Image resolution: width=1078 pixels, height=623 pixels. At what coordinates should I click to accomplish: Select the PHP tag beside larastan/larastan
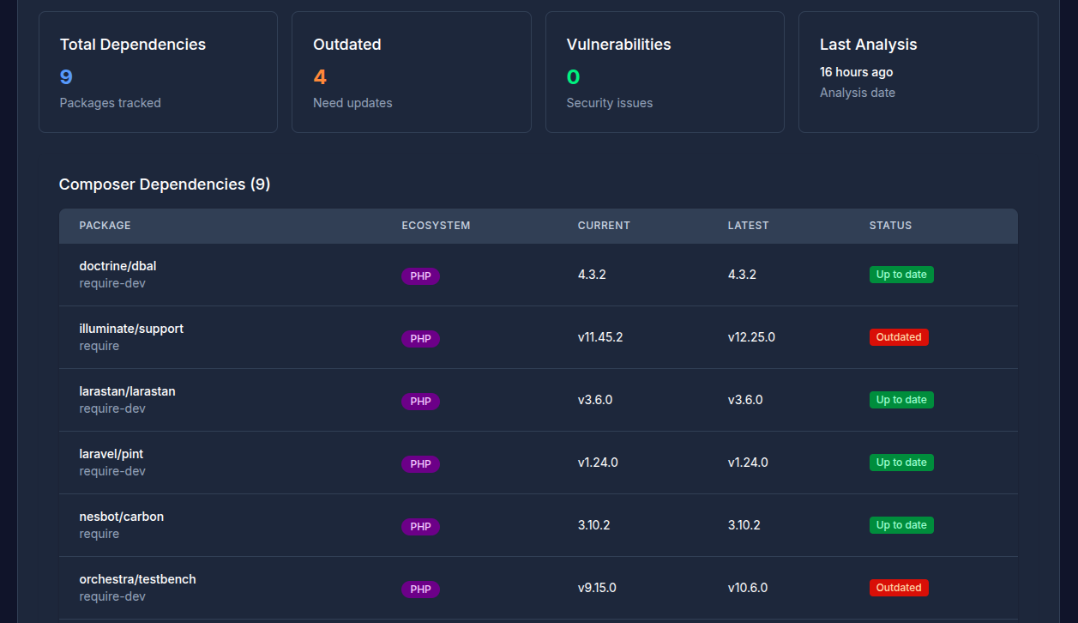coord(420,402)
